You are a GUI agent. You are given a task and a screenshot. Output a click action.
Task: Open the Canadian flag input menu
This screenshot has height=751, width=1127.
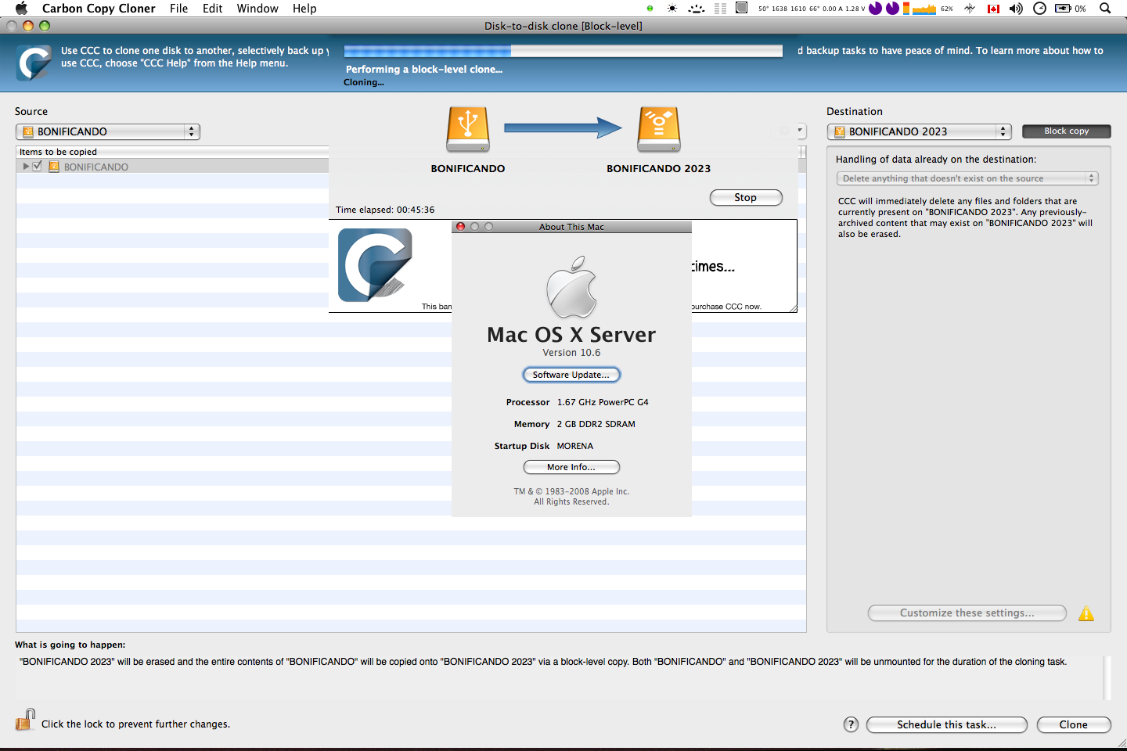pos(994,9)
